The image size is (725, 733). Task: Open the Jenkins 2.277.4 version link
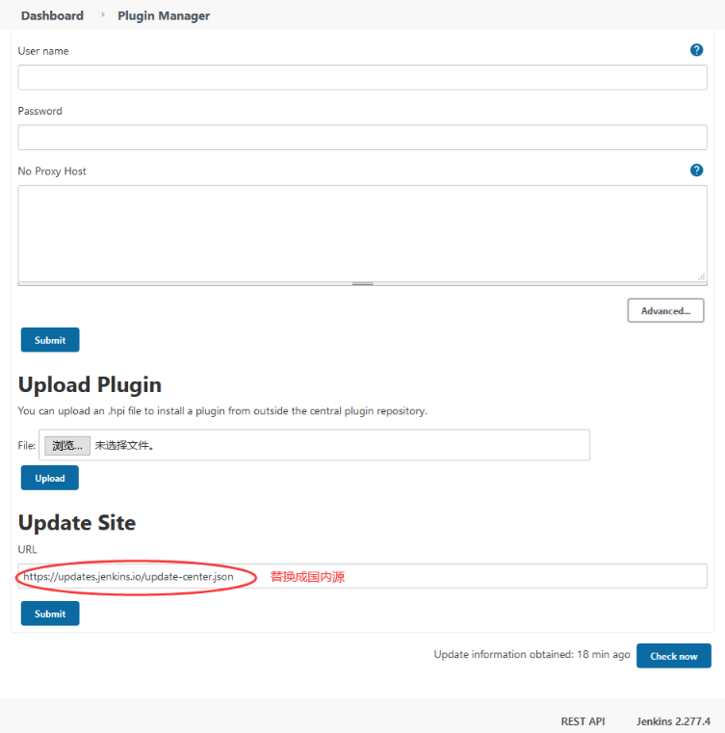tap(673, 721)
